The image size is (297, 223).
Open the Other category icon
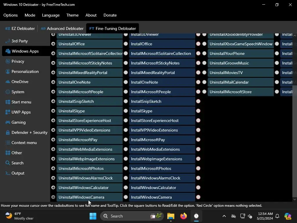click(x=8, y=153)
